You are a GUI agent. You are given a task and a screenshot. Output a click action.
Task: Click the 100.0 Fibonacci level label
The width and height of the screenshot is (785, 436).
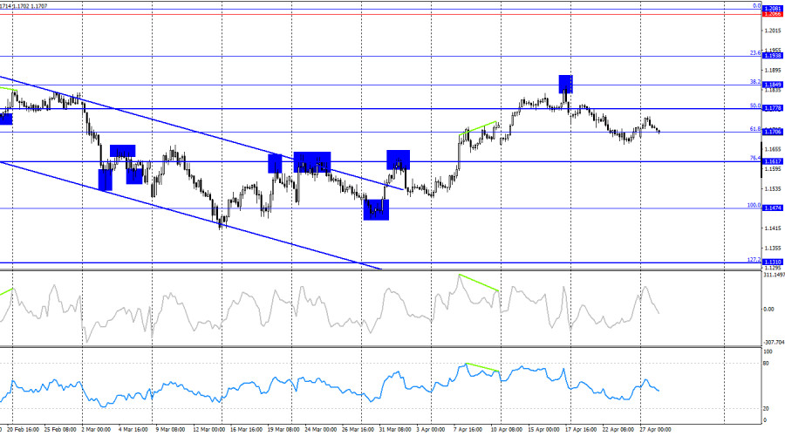point(754,205)
